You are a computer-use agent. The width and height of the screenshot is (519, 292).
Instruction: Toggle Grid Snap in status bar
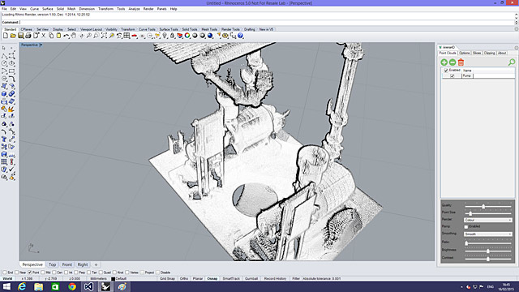pyautogui.click(x=167, y=279)
